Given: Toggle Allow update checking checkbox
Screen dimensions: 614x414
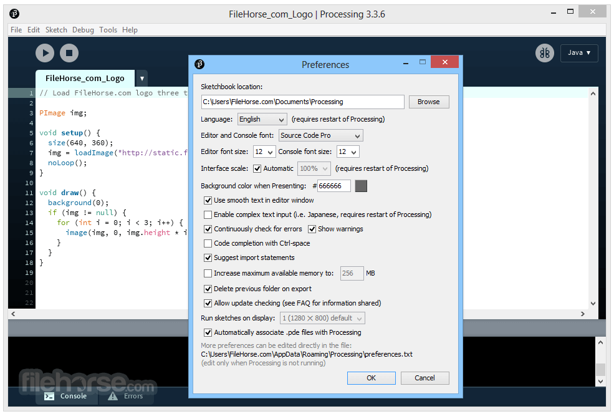Looking at the screenshot, I should [x=208, y=303].
